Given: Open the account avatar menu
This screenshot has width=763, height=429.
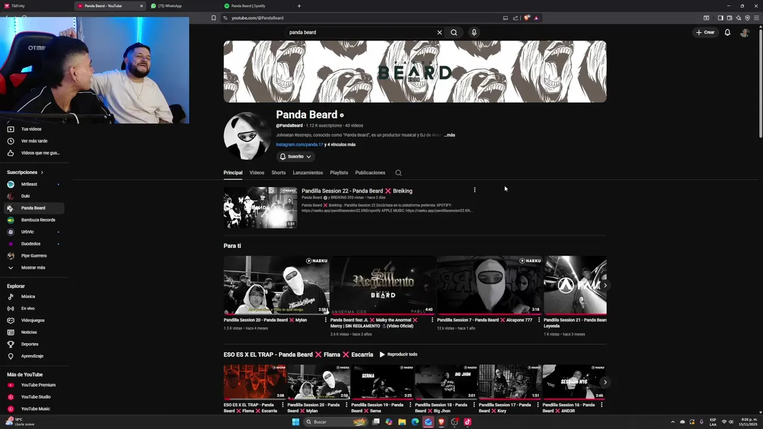Looking at the screenshot, I should 744,32.
